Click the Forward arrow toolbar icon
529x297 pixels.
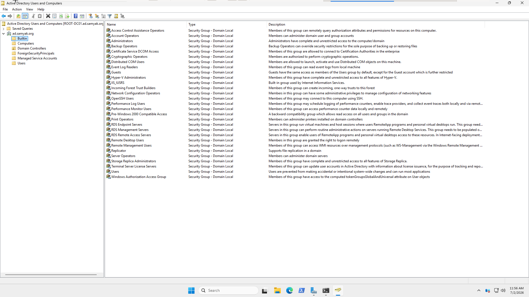[10, 16]
